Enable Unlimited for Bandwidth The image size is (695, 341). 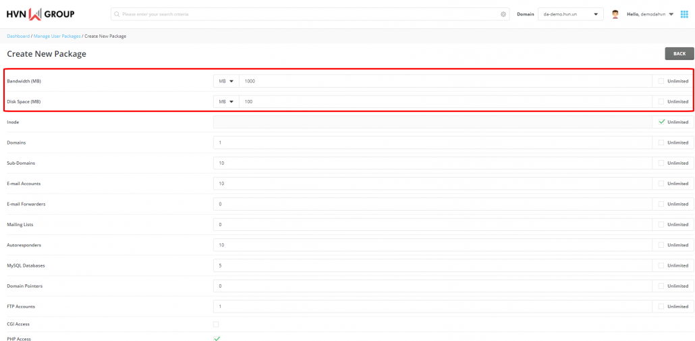[x=661, y=81]
